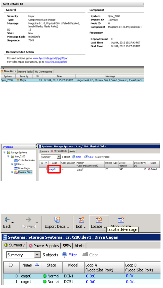Switch to the New Alerts tab
The height and width of the screenshot is (288, 163).
coord(9,72)
